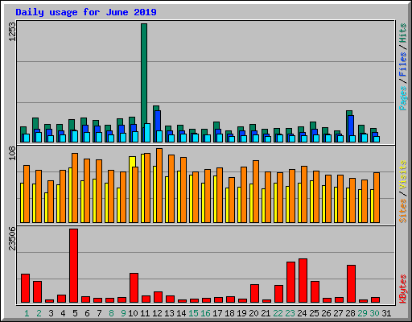Select the cyan Pages bar for day 11
Image resolution: width=412 pixels, height=322 pixels.
[x=147, y=133]
